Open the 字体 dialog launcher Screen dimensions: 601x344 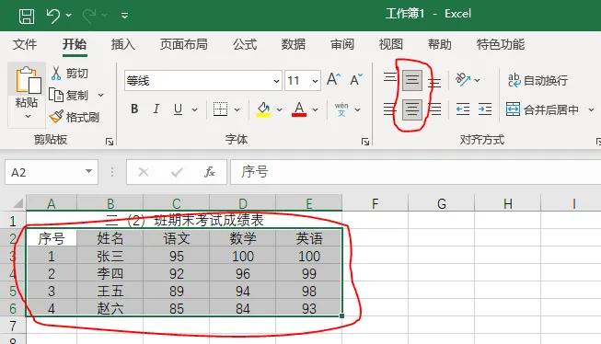coord(365,142)
